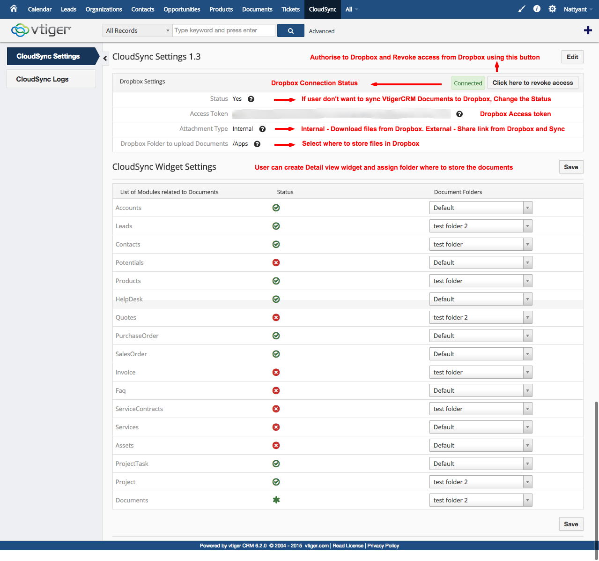Open the Opportunities menu
Screen dimensions: 599x561
(182, 9)
